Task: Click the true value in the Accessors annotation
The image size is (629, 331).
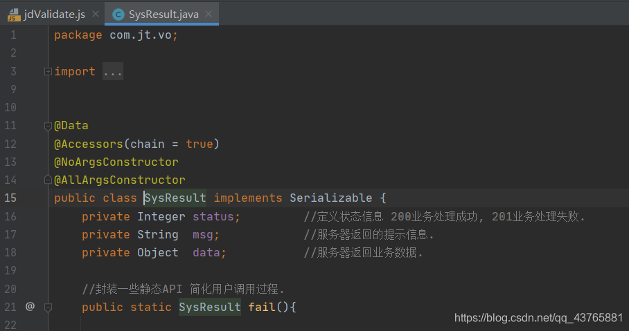Action: pyautogui.click(x=199, y=144)
